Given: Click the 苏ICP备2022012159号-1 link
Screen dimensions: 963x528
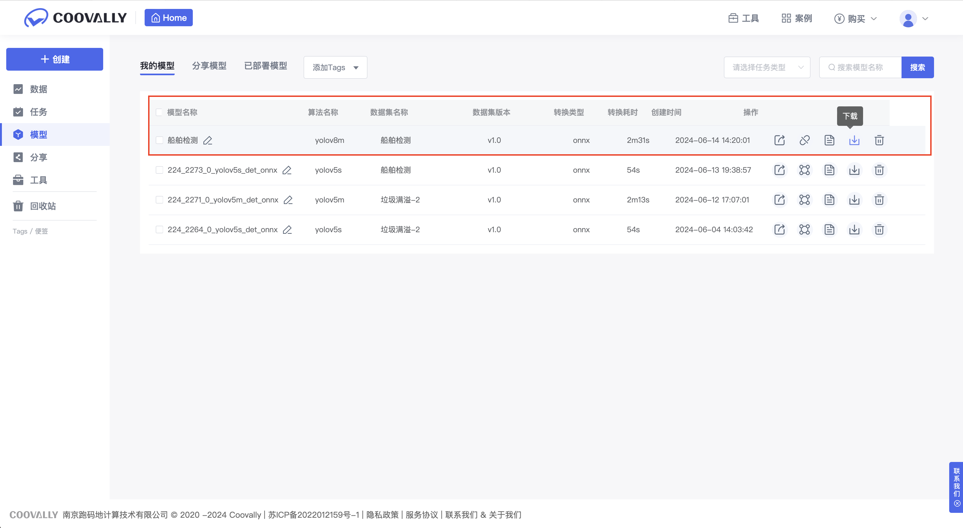Looking at the screenshot, I should (314, 515).
